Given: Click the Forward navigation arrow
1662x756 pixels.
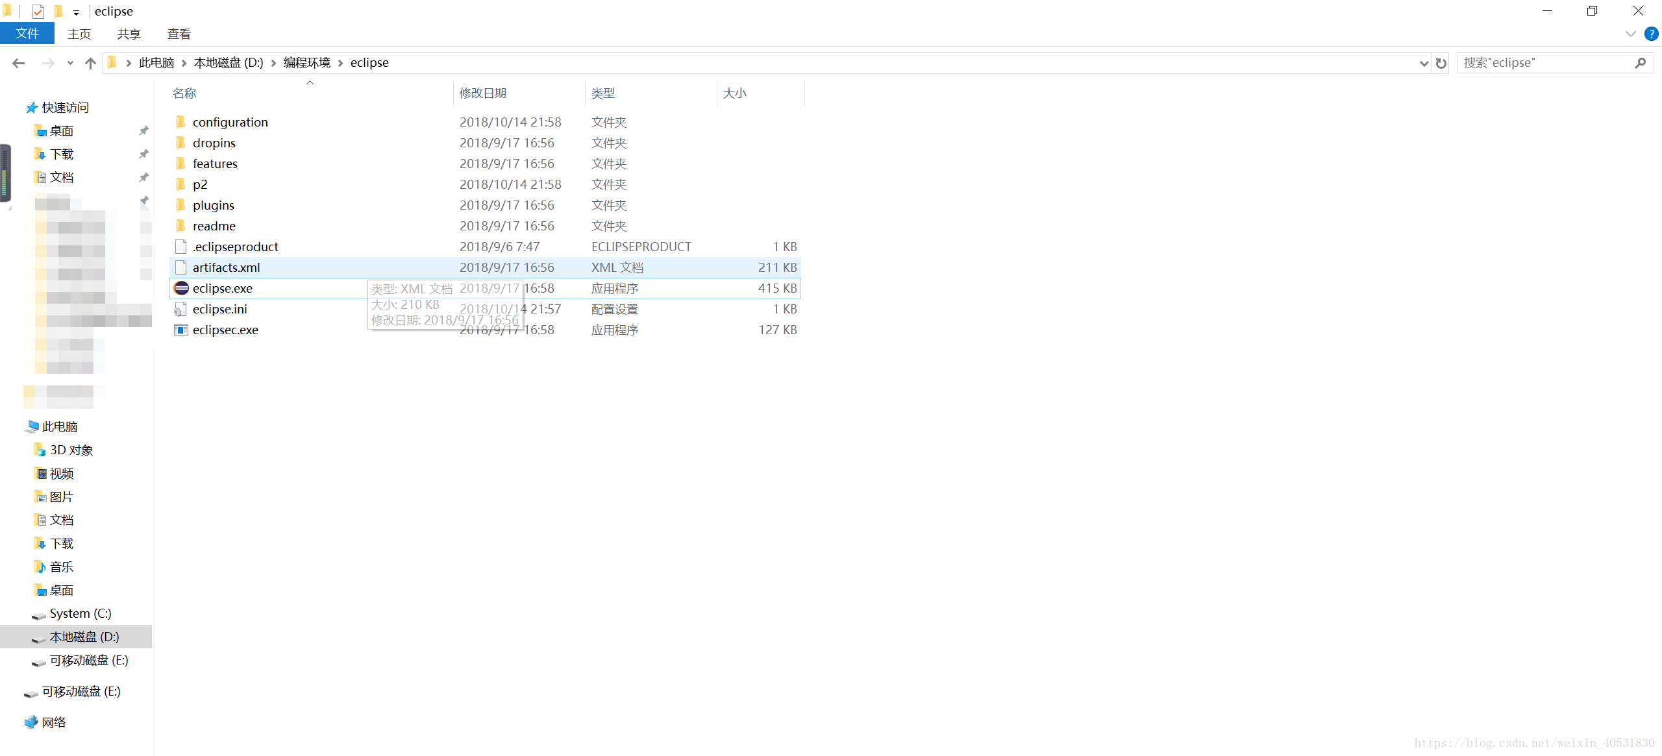Looking at the screenshot, I should click(47, 63).
